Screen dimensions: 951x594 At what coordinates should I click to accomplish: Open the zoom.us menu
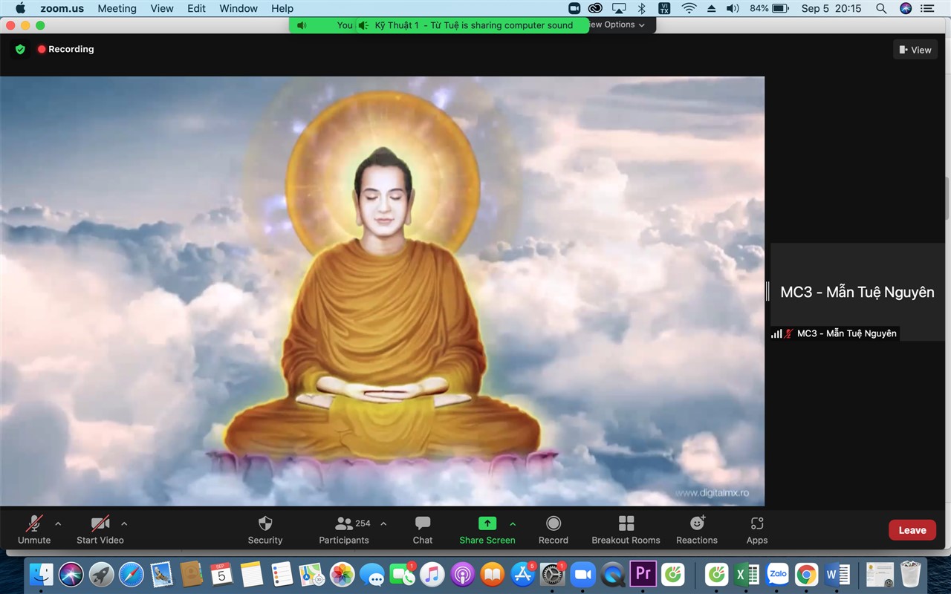click(x=62, y=8)
